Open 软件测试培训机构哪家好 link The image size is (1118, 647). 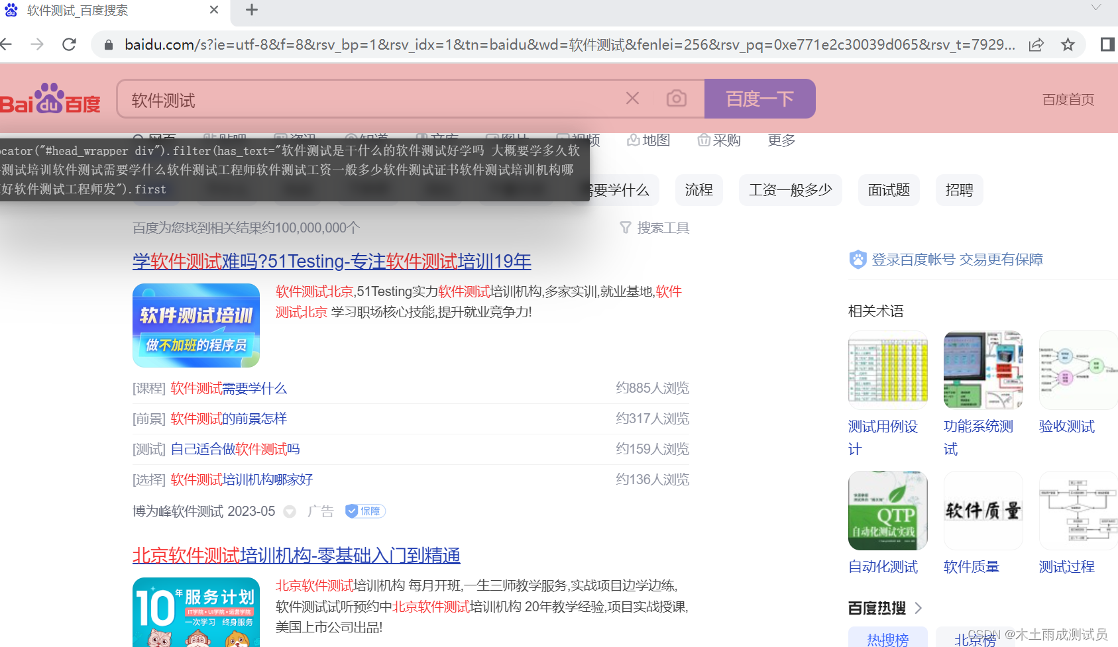click(242, 479)
